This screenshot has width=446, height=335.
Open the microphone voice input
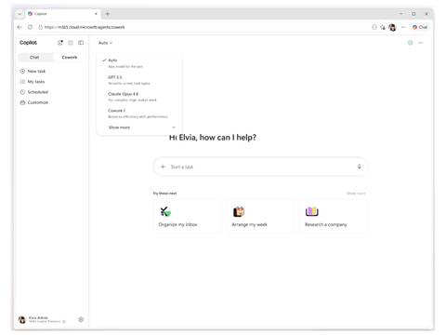(x=360, y=167)
